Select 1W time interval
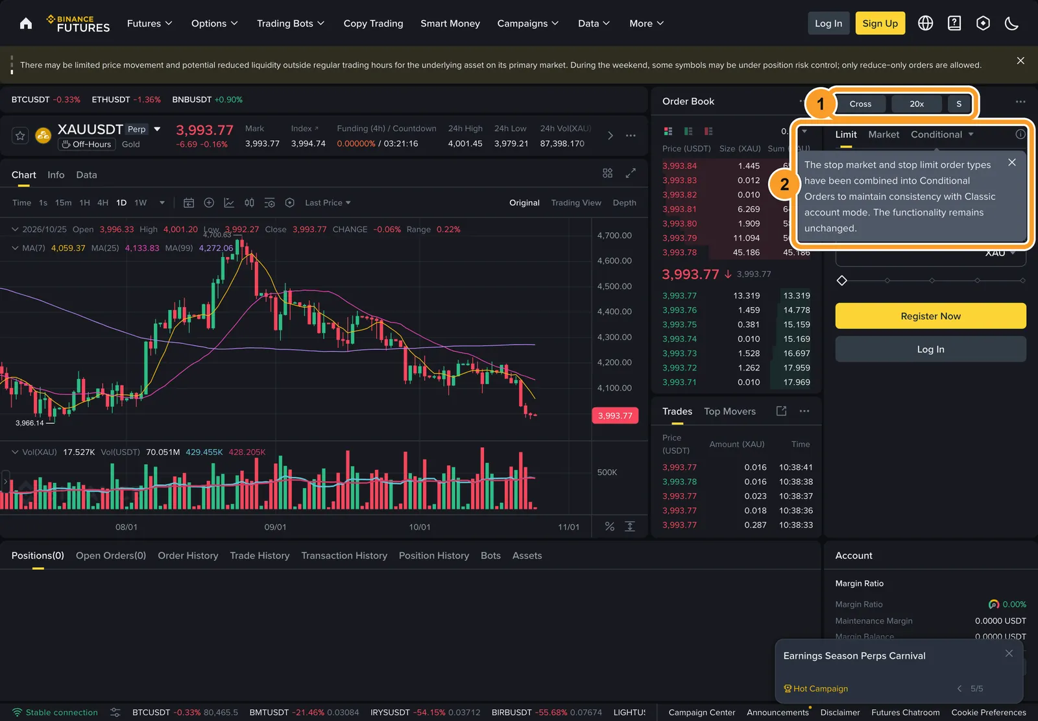 click(141, 202)
